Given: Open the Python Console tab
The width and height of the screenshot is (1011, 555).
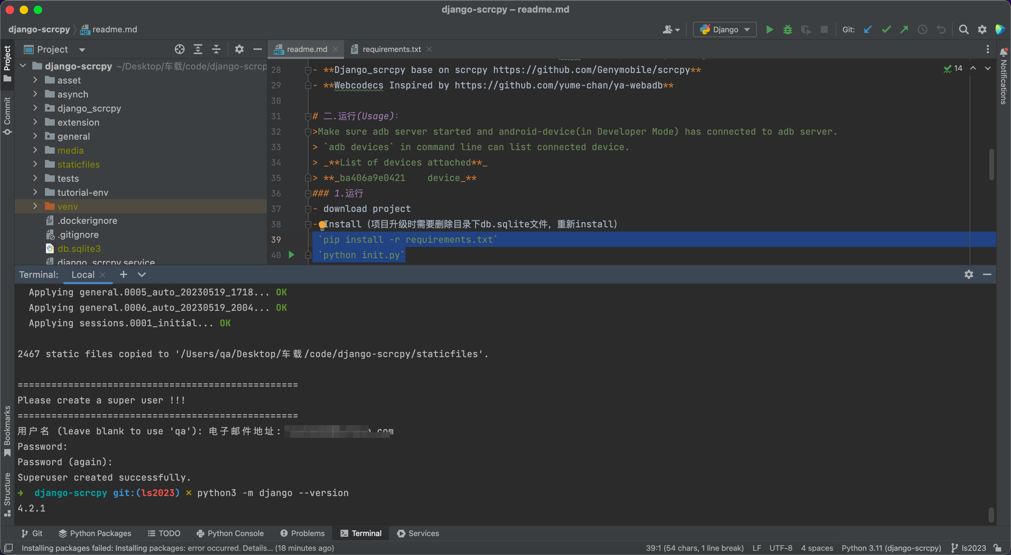Looking at the screenshot, I should (230, 534).
